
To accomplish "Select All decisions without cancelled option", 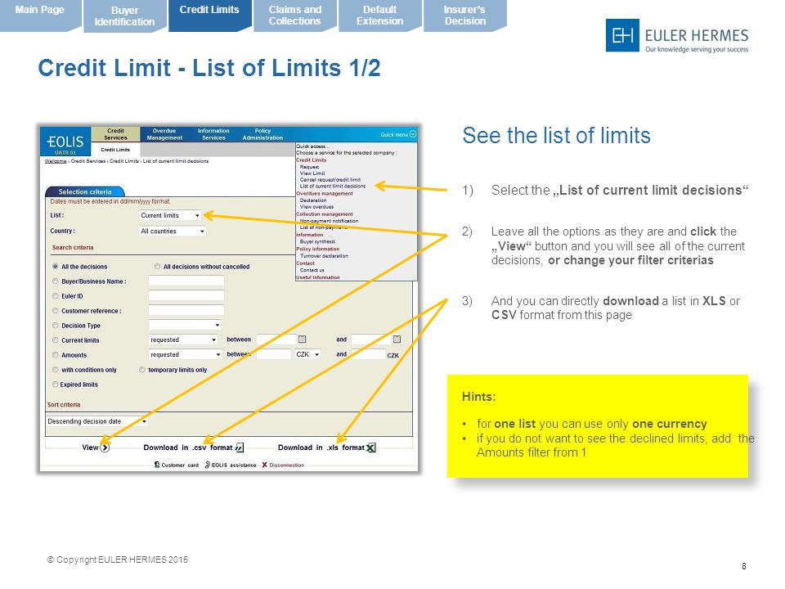I will (x=157, y=267).
